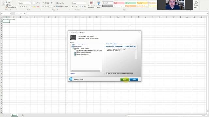Apply the red font color
The width and height of the screenshot is (209, 117).
(x=38, y=6)
